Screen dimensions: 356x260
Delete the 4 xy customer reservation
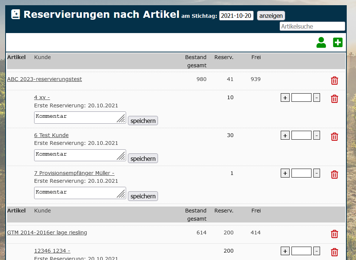click(334, 99)
